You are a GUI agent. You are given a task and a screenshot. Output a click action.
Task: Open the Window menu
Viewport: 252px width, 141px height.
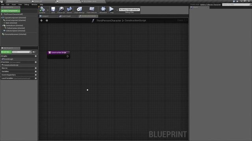pyautogui.click(x=34, y=4)
